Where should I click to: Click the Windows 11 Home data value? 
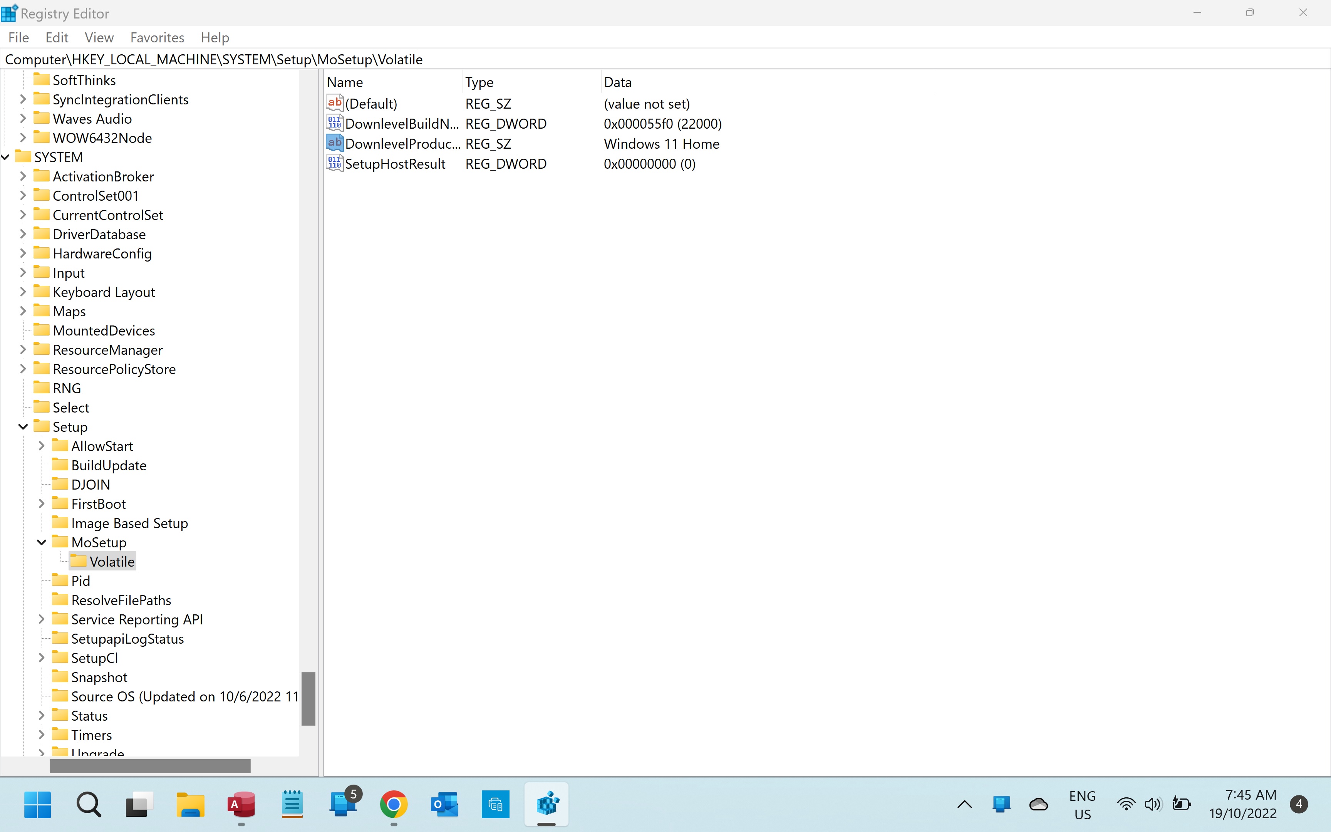click(662, 144)
